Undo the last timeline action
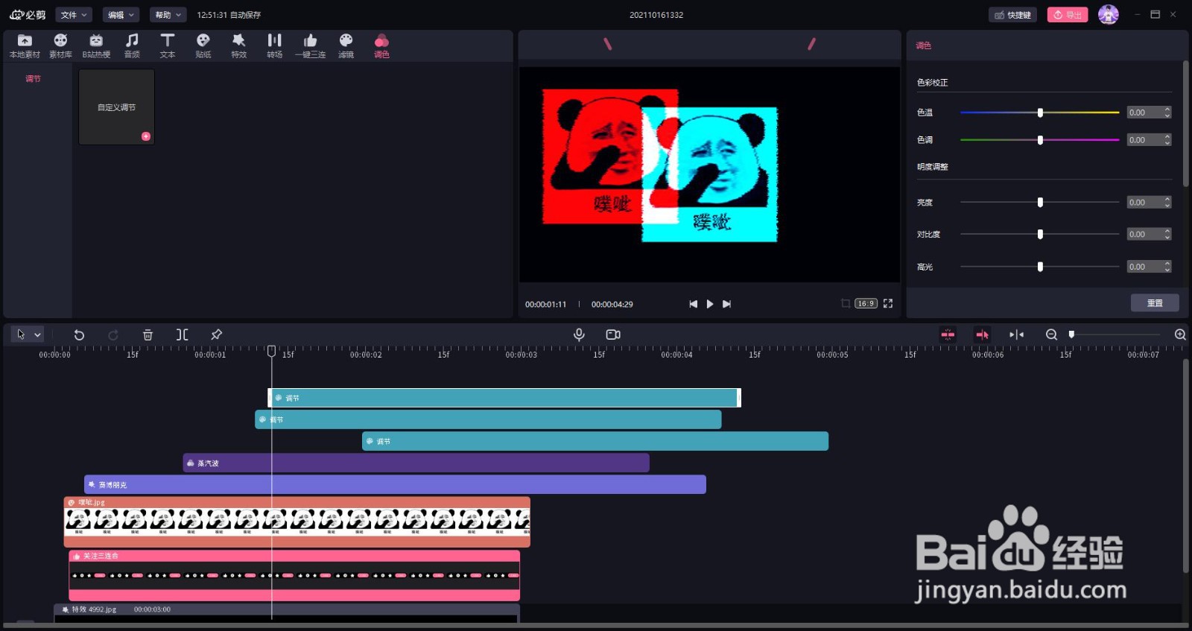1192x631 pixels. [x=79, y=335]
